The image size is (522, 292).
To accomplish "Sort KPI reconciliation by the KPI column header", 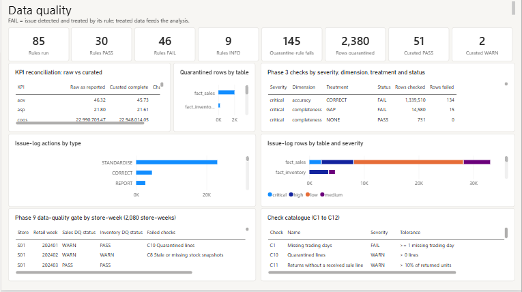I will click(x=20, y=87).
